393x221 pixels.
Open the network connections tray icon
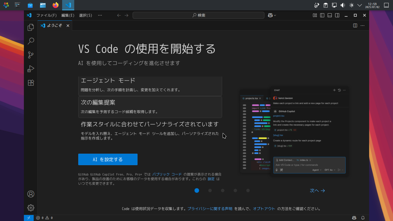click(334, 5)
